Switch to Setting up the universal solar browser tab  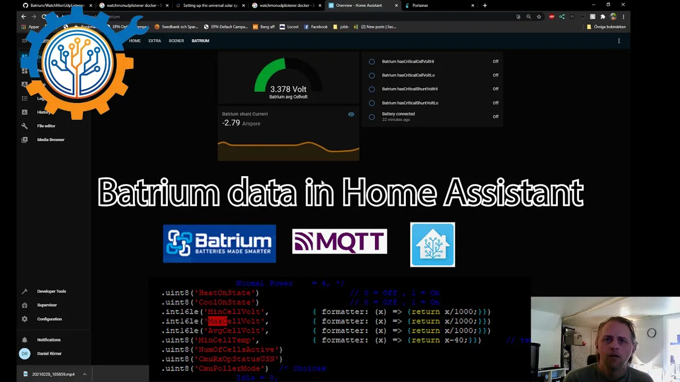[x=209, y=5]
